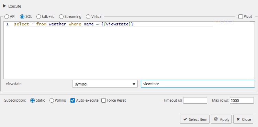This screenshot has width=258, height=127.
Task: Enable the Force Reset checkbox
Action: (103, 100)
